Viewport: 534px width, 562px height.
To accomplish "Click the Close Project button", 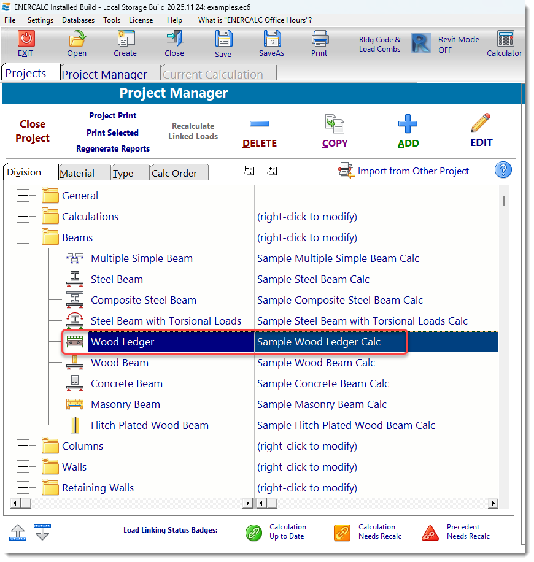I will tap(32, 131).
